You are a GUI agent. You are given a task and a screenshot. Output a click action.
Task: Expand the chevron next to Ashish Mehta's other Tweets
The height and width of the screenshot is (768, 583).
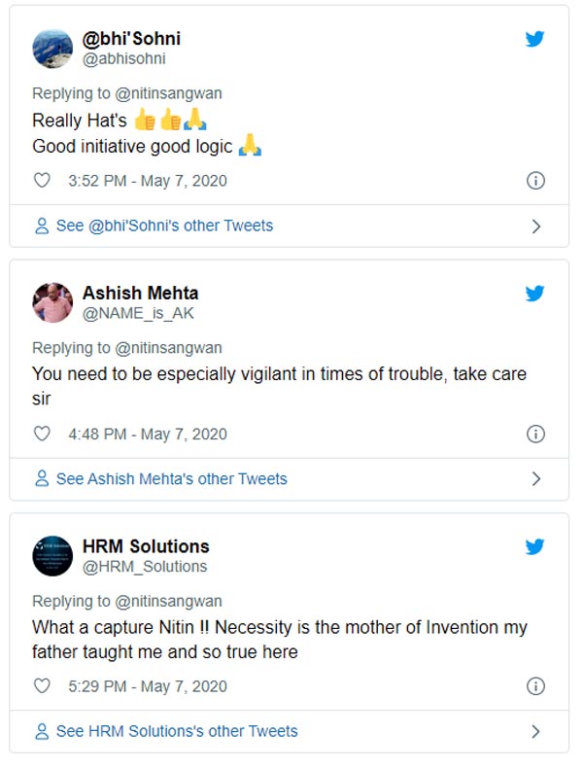coord(535,479)
